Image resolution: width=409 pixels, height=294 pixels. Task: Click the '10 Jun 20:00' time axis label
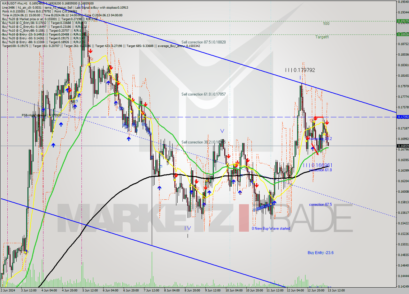(x=254, y=290)
